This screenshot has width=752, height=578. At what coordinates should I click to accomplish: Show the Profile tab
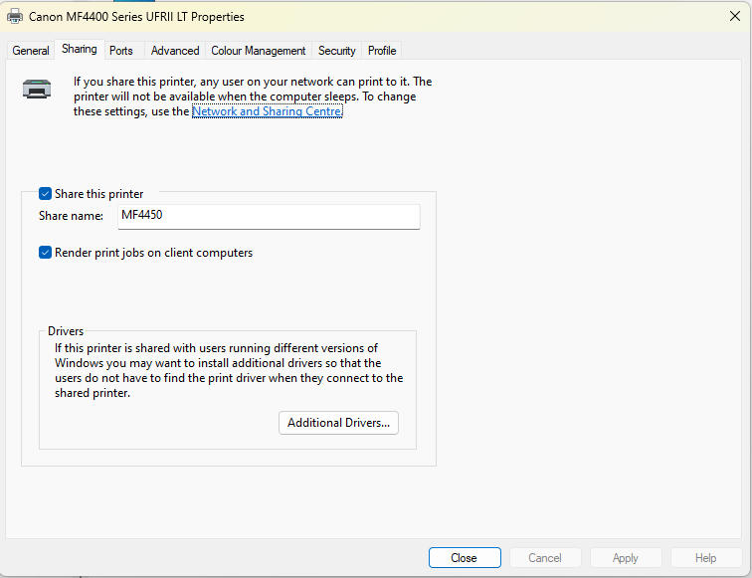[382, 51]
